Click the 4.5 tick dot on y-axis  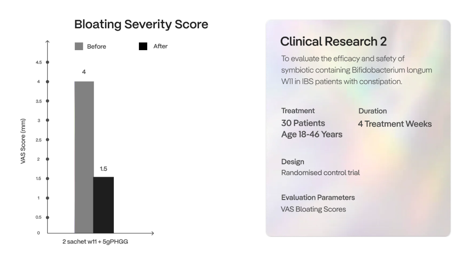pyautogui.click(x=47, y=62)
